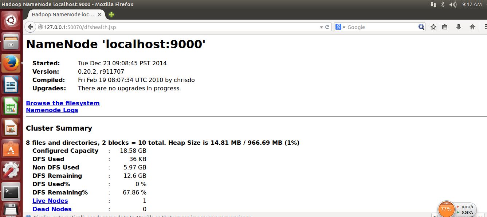Open Ubuntu Software Center
Screen dimensions: 487x217
[11, 149]
